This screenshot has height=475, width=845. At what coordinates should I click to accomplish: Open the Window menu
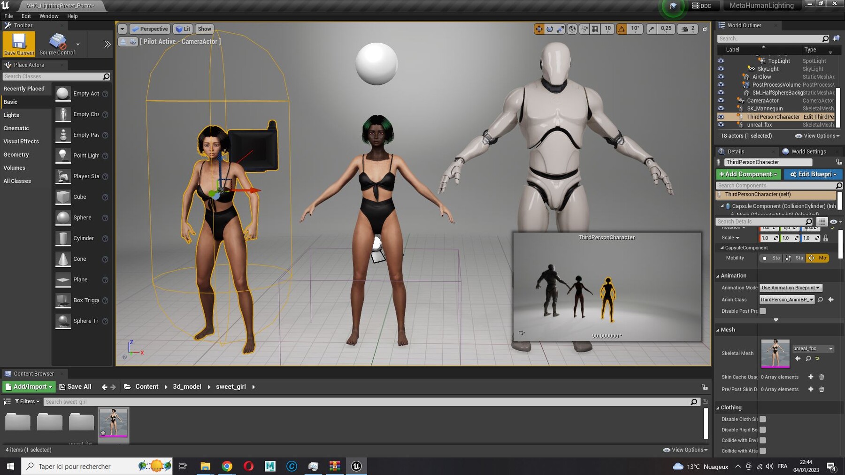pyautogui.click(x=49, y=16)
